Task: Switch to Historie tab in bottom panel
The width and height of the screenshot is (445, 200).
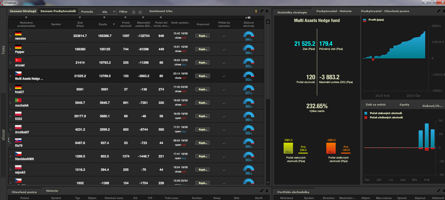Action: [52, 191]
